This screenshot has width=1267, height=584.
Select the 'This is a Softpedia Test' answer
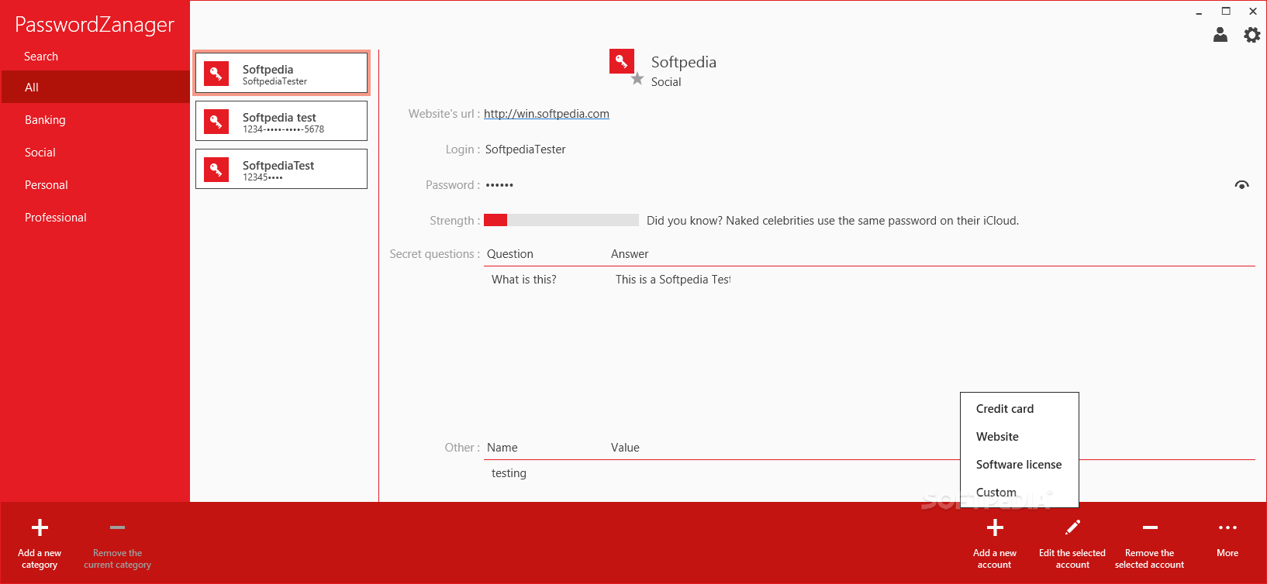click(x=673, y=280)
